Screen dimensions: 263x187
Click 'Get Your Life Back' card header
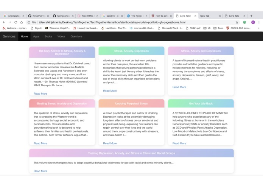click(x=201, y=103)
